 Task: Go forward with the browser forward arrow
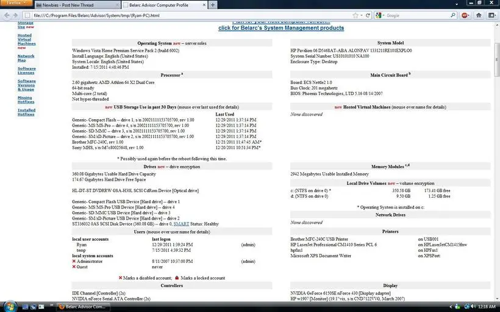[x=15, y=15]
